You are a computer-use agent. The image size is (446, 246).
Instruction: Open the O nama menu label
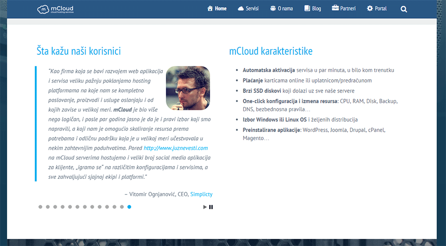pyautogui.click(x=285, y=8)
